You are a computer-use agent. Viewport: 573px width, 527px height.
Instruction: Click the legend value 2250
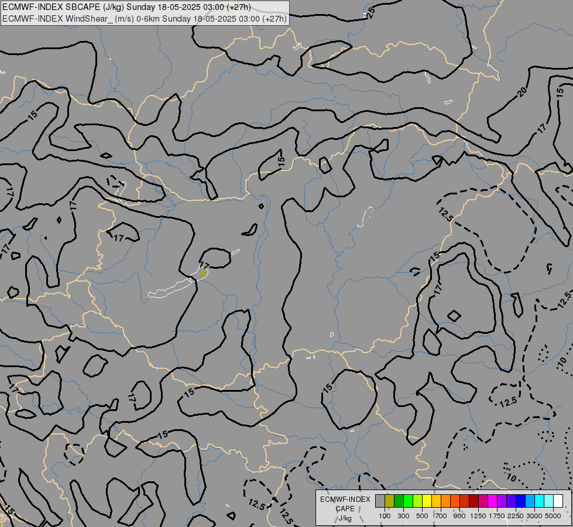coord(516,516)
